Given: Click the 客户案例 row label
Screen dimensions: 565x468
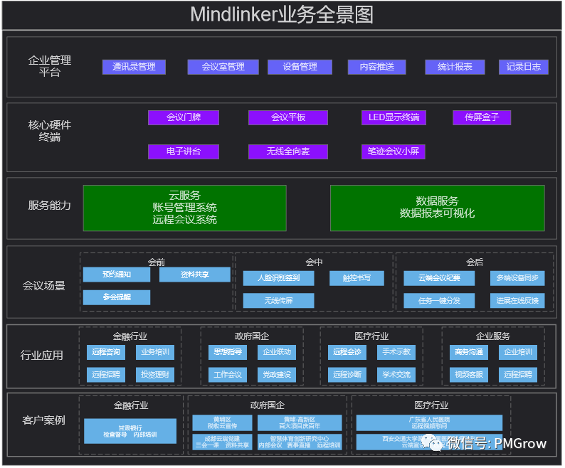Looking at the screenshot, I should [43, 420].
